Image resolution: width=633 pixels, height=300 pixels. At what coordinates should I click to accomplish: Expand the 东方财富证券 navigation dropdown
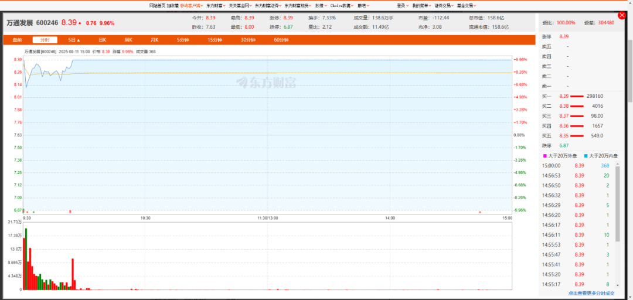[x=268, y=6]
